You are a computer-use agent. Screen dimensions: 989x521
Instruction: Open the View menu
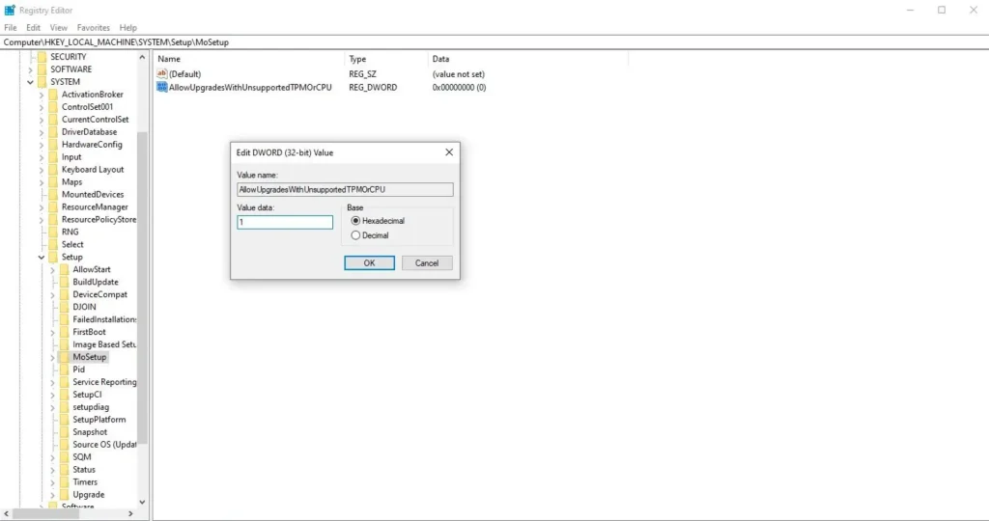(59, 28)
